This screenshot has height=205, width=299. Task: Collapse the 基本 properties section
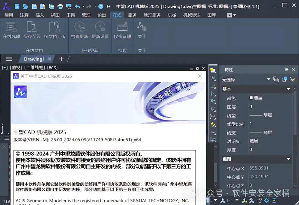tap(288, 89)
